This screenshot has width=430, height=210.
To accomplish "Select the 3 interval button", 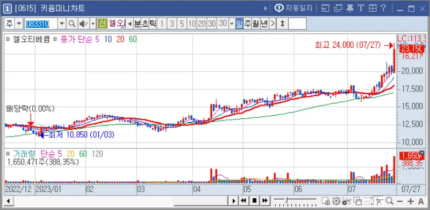I will 172,24.
